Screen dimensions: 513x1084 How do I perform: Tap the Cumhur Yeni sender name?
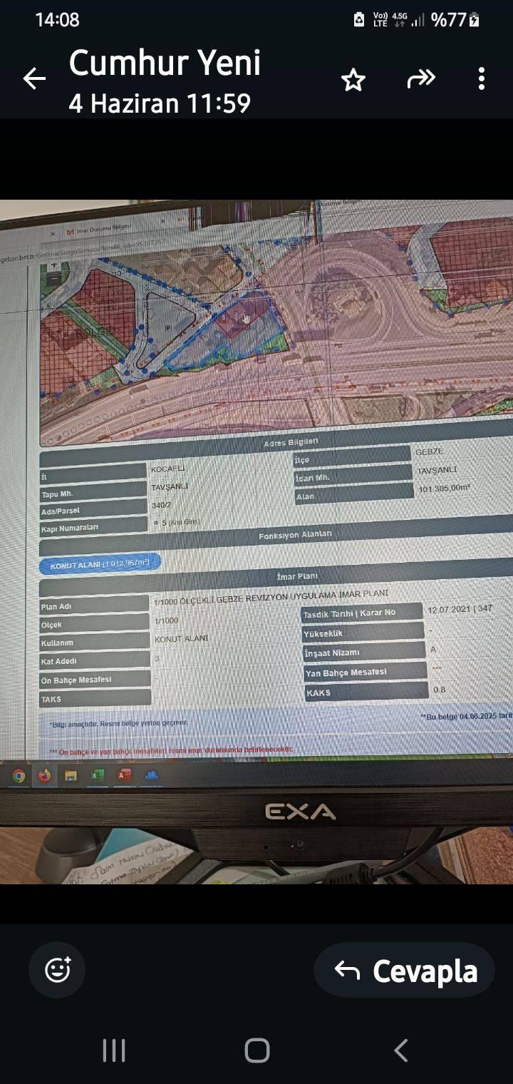[x=165, y=63]
